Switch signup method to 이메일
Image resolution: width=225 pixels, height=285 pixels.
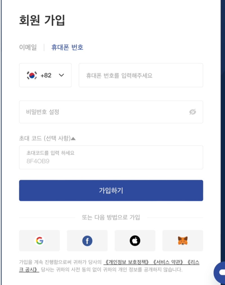(x=28, y=48)
